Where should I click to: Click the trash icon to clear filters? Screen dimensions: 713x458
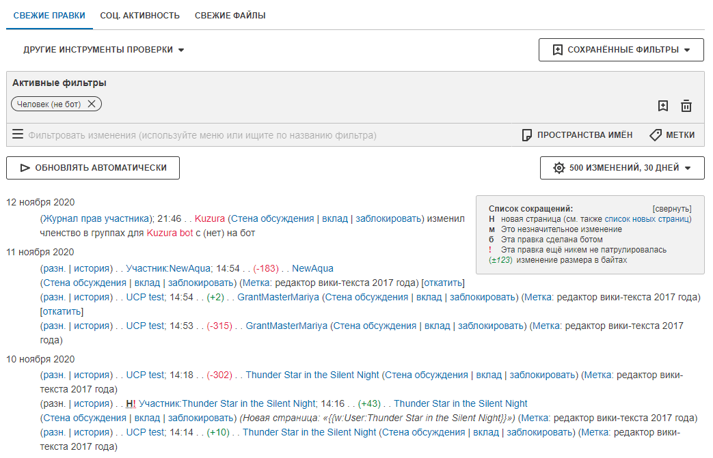coord(686,106)
